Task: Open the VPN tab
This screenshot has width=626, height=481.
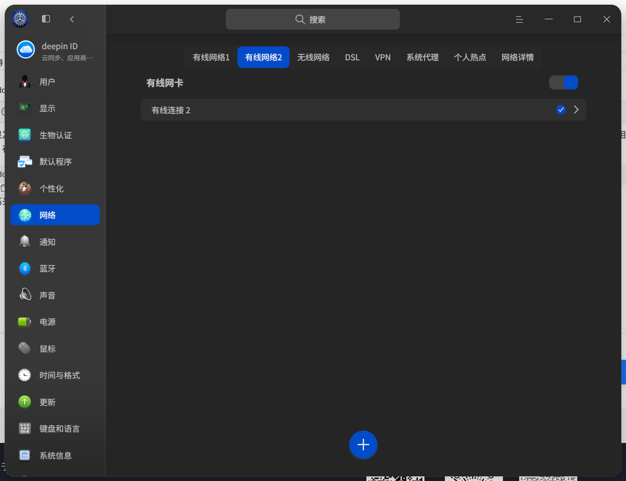Action: tap(383, 57)
